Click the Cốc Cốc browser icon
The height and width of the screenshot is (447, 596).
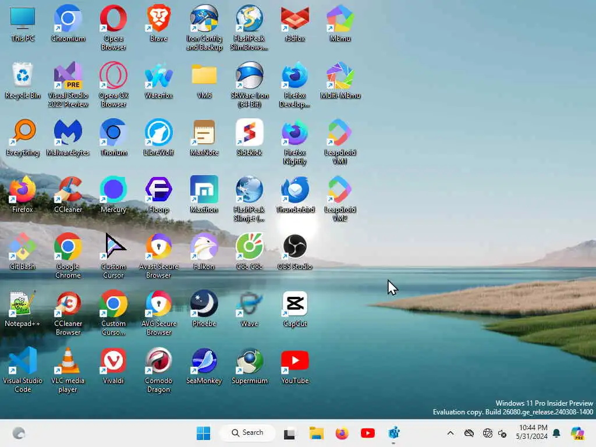pos(249,251)
